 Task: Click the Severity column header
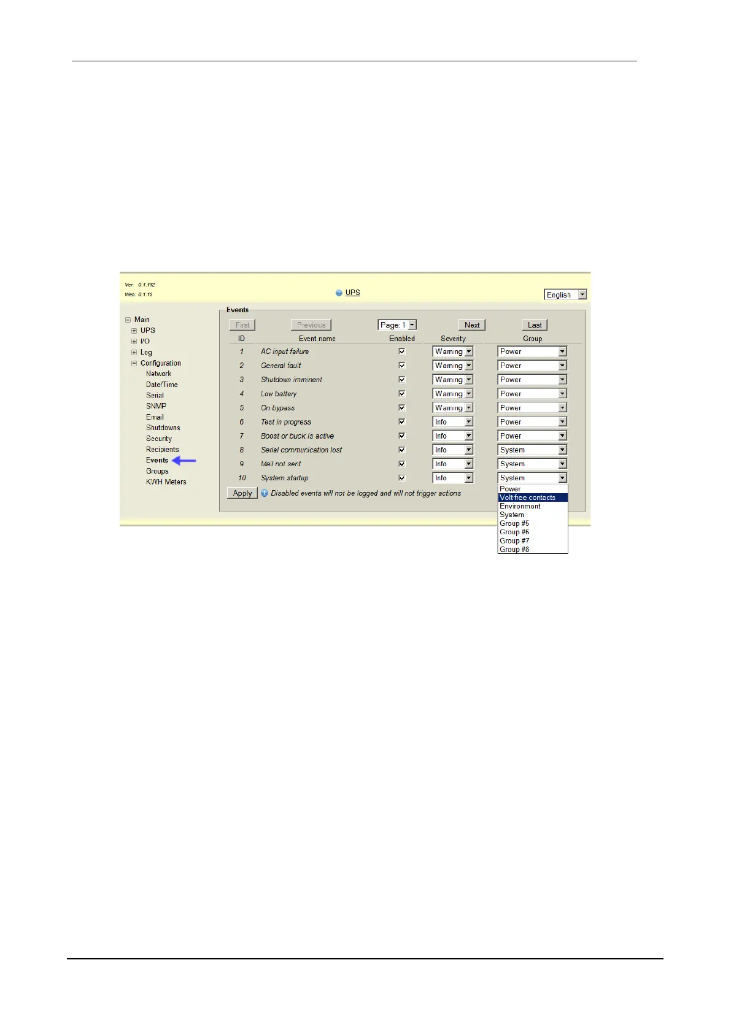453,339
